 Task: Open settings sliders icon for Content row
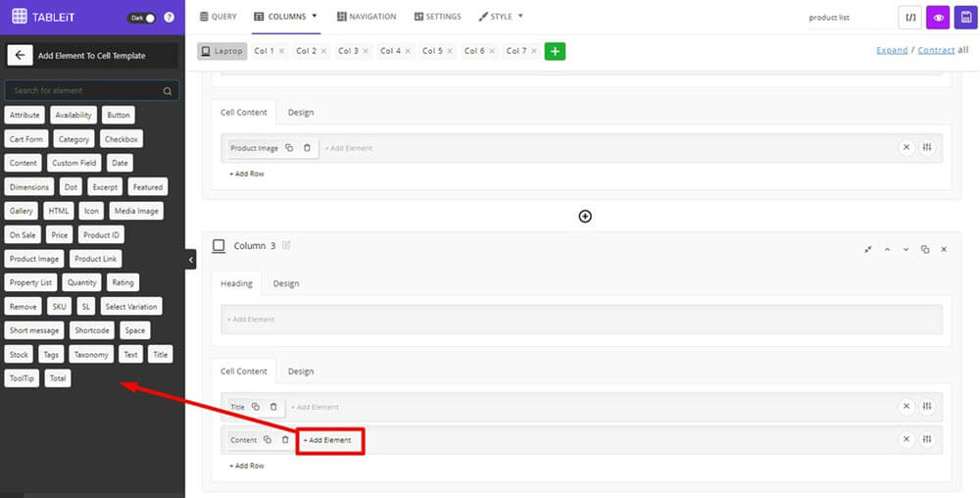[x=927, y=440]
